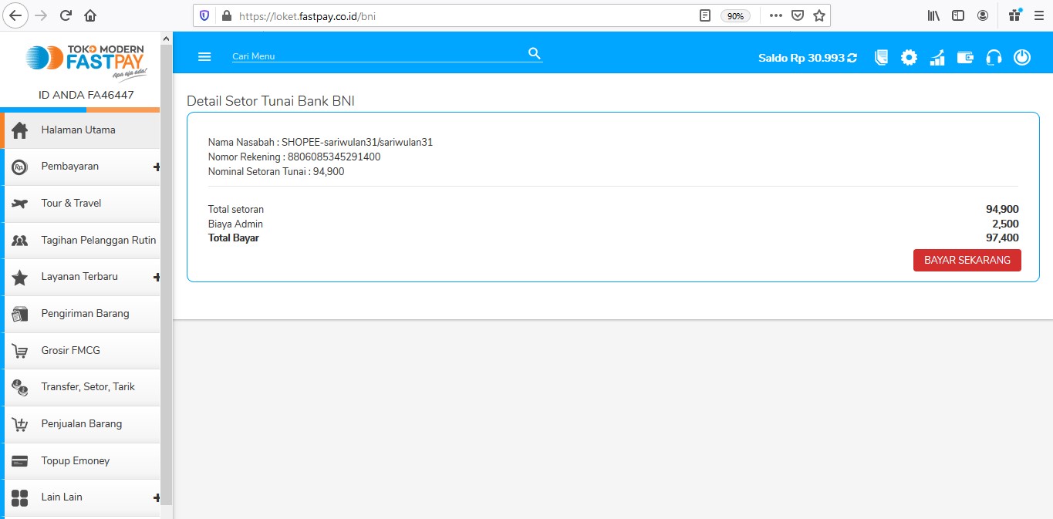Open Firefox account icon
Screen dimensions: 1053x519
[983, 15]
